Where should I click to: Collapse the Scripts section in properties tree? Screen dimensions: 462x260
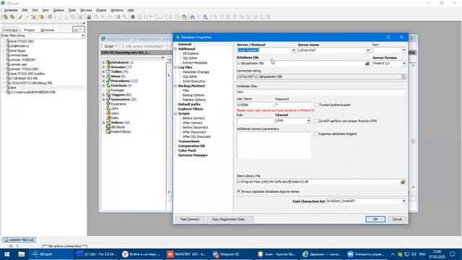coord(176,114)
